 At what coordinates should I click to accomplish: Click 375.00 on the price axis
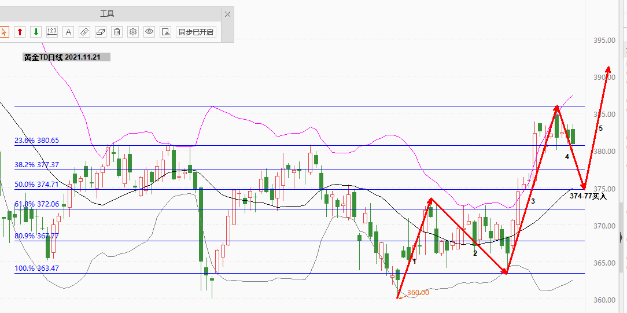tap(604, 189)
